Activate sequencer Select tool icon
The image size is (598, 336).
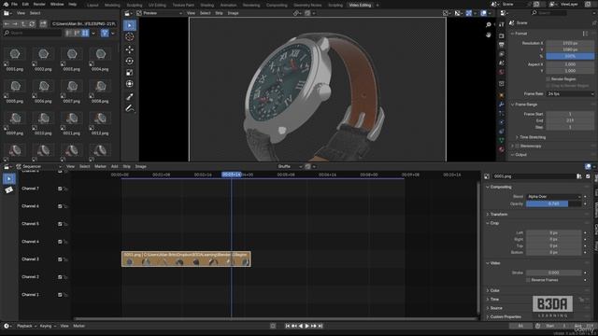(x=9, y=178)
